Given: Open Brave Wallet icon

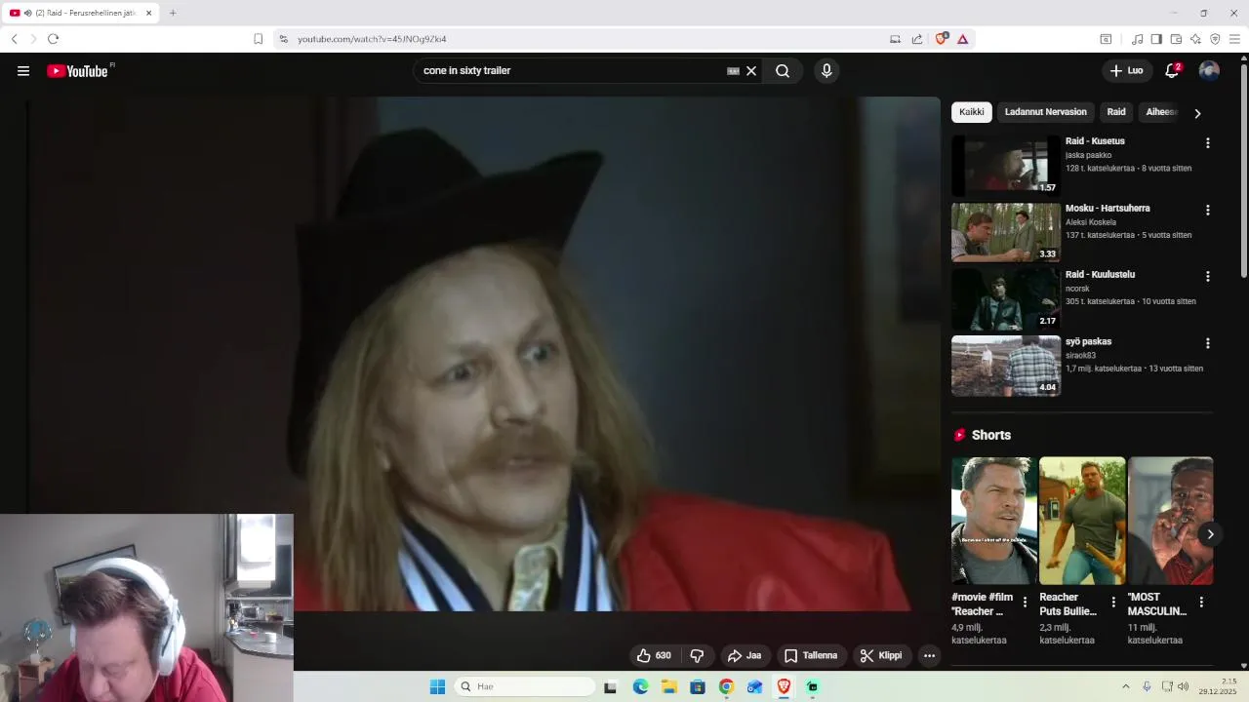Looking at the screenshot, I should 1176,39.
